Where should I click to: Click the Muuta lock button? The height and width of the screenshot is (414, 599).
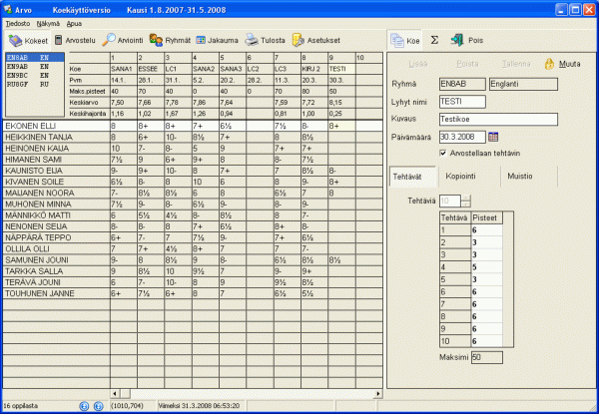click(561, 63)
